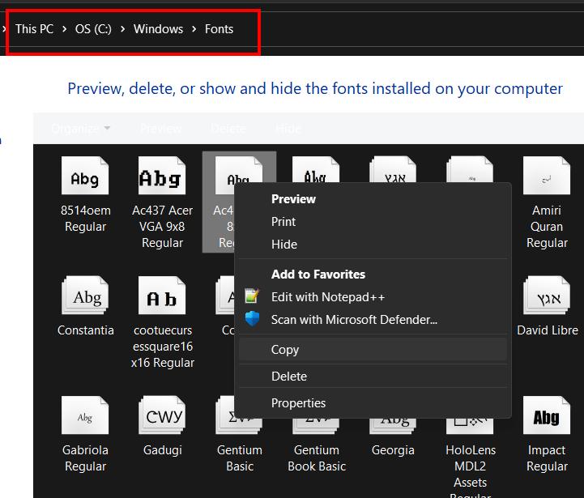Select the Impact Regular font icon
Image resolution: width=584 pixels, height=498 pixels.
tap(547, 417)
